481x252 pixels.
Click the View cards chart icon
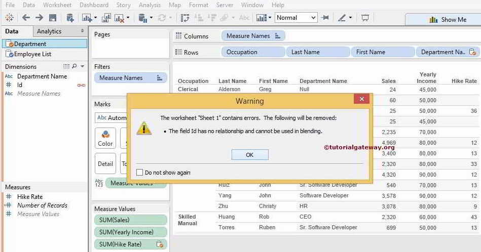click(x=262, y=18)
